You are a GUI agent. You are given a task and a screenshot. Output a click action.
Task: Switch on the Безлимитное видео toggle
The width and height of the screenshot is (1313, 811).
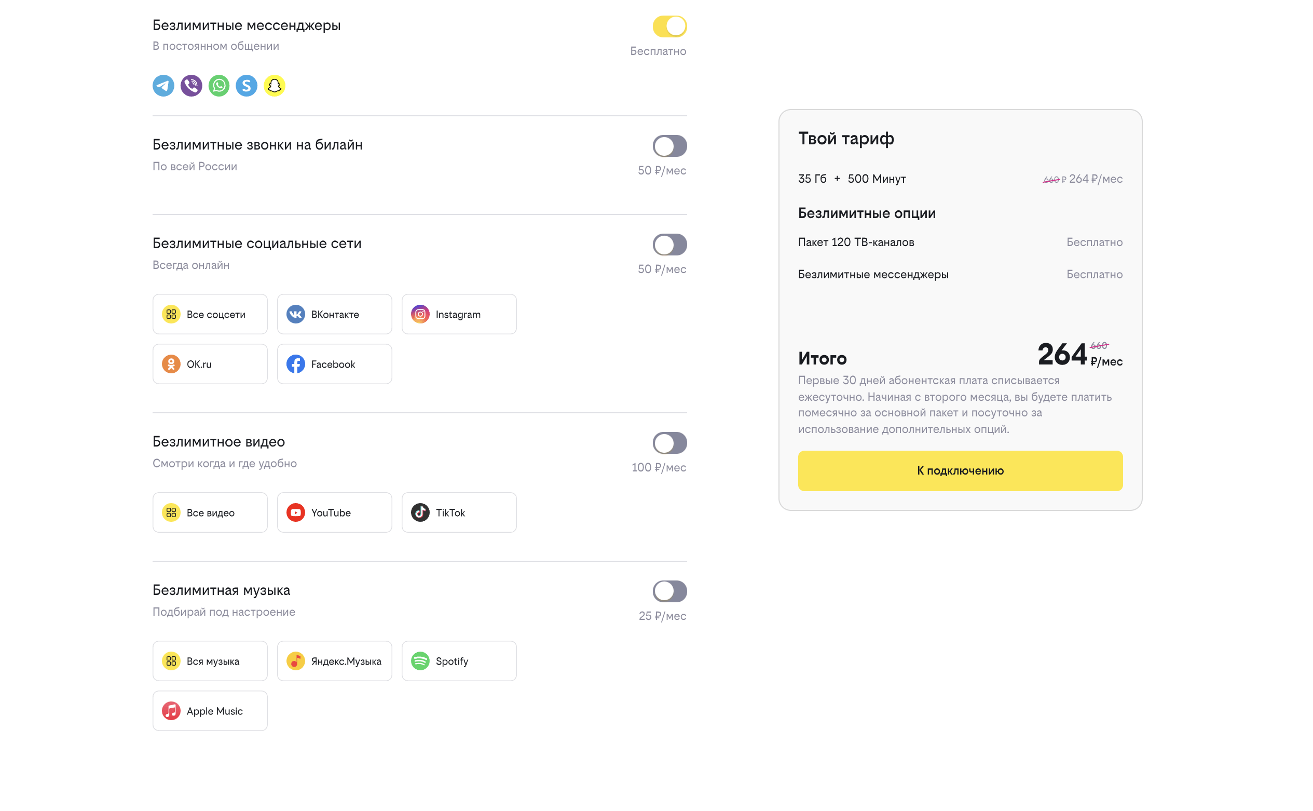click(x=669, y=443)
